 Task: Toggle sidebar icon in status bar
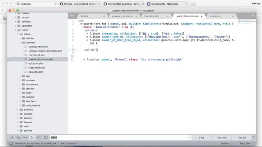[11, 143]
